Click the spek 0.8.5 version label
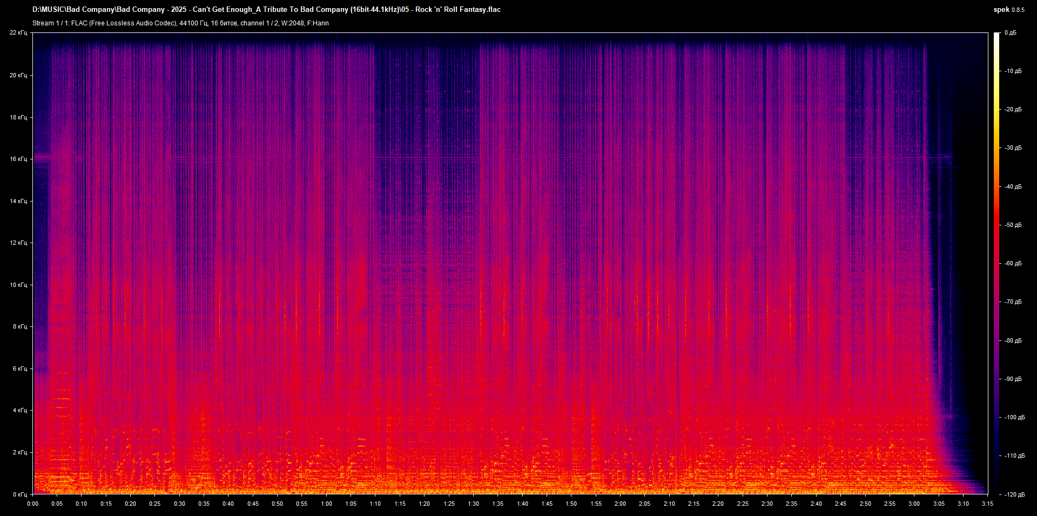The width and height of the screenshot is (1037, 516). coord(1008,10)
